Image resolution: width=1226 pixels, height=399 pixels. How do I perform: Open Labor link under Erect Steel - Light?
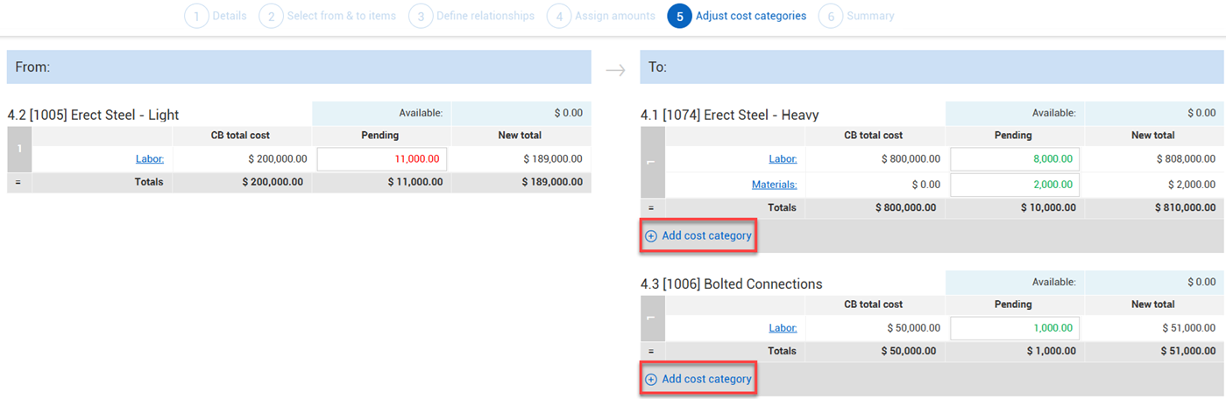click(x=149, y=159)
